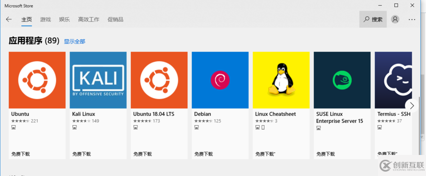
Task: Click Kali Linux's 149 star rating
Action: pos(86,121)
